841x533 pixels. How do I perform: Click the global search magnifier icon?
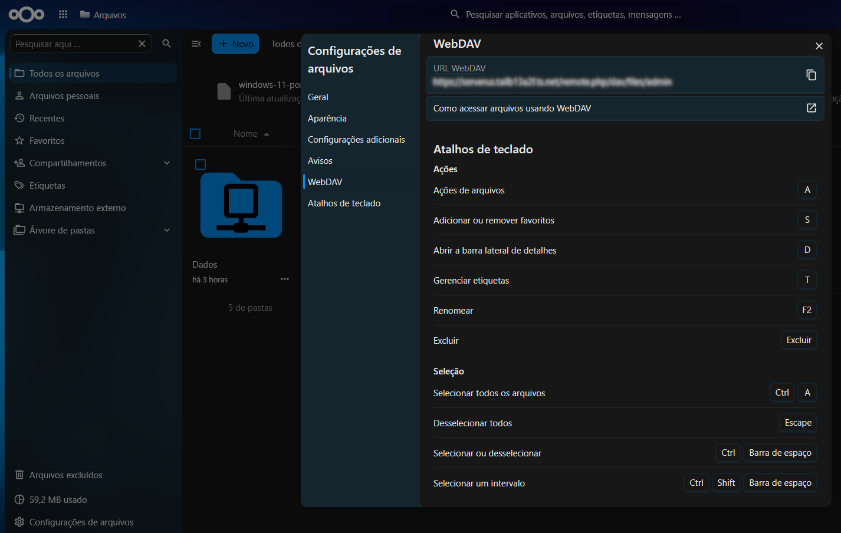coord(455,14)
